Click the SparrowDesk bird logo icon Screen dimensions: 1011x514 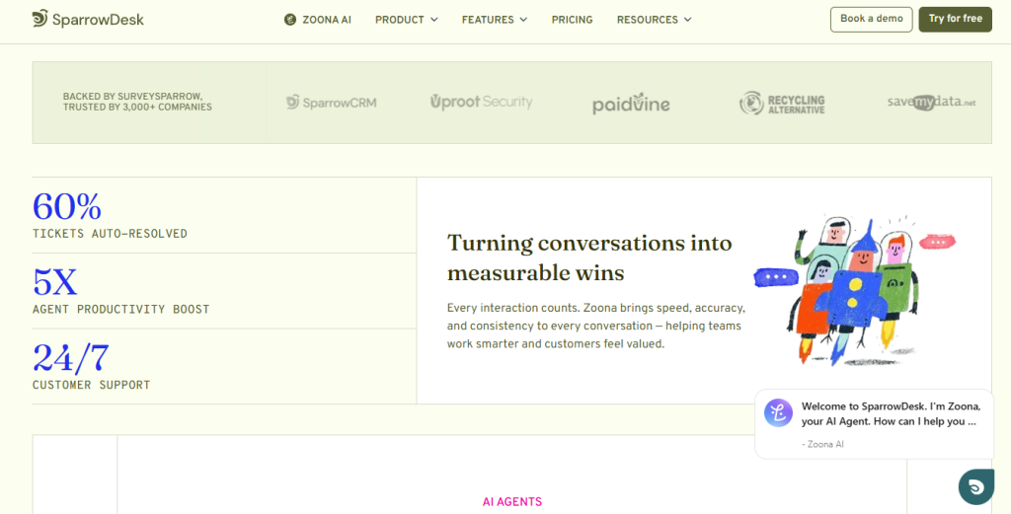tap(39, 19)
